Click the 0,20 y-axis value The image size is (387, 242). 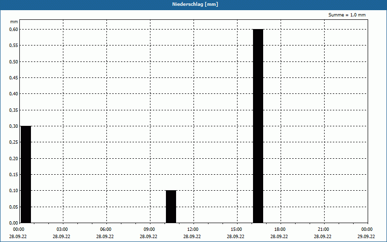[14, 159]
